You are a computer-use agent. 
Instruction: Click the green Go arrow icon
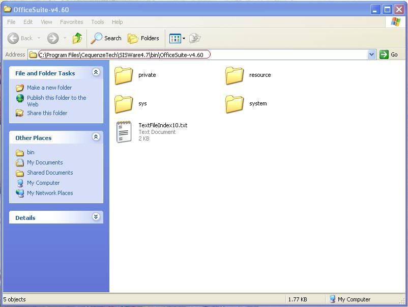[384, 54]
